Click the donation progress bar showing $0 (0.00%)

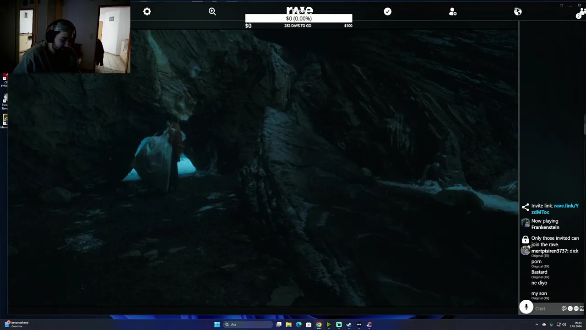tap(298, 18)
